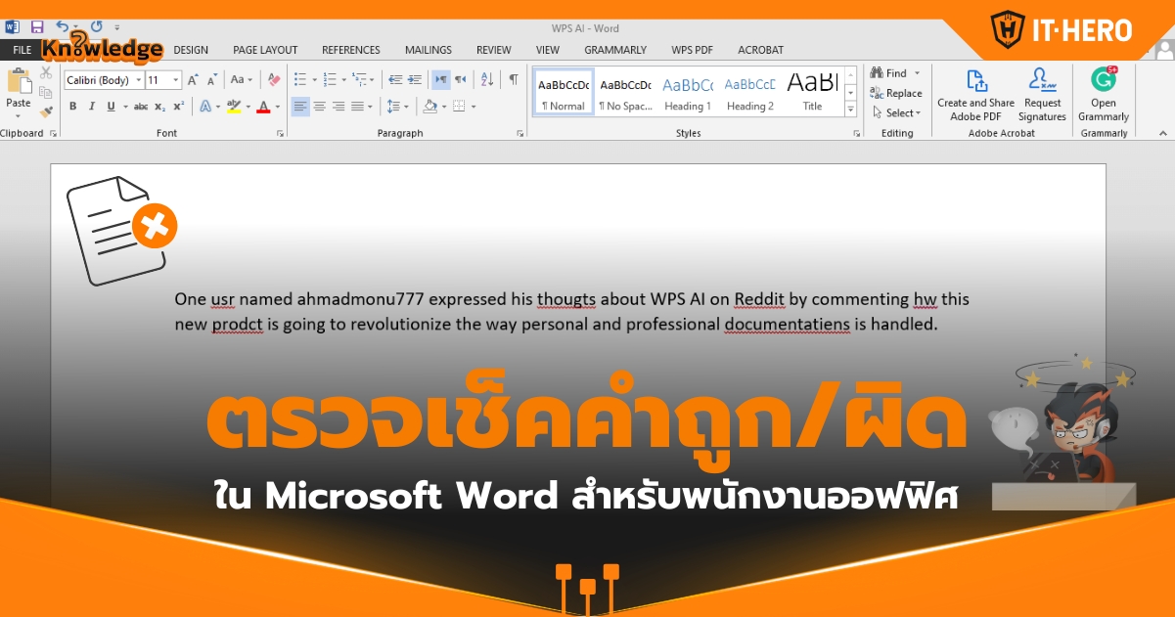Open the Customize Quick Access Toolbar arrow
Viewport: 1175px width, 617px height.
pos(117,27)
